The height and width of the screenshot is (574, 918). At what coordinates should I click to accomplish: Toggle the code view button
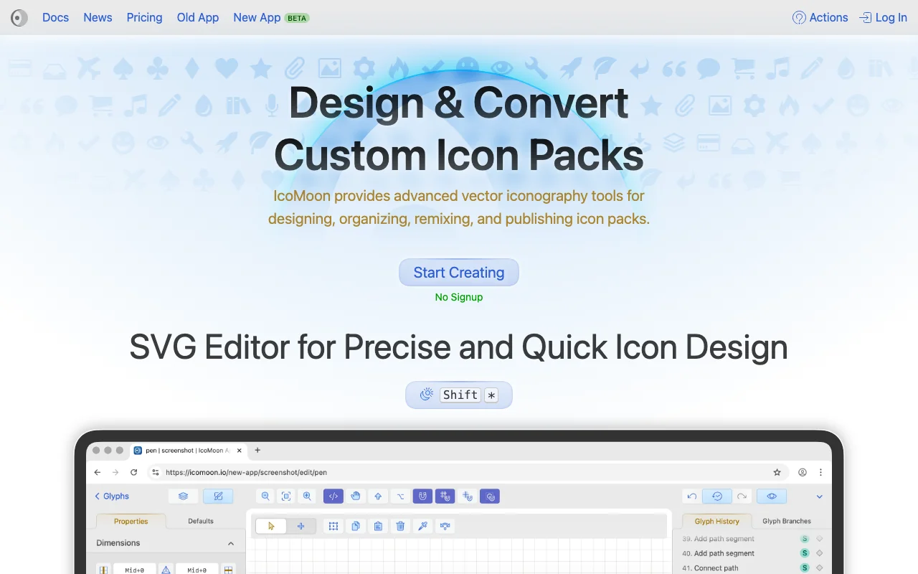(x=333, y=496)
